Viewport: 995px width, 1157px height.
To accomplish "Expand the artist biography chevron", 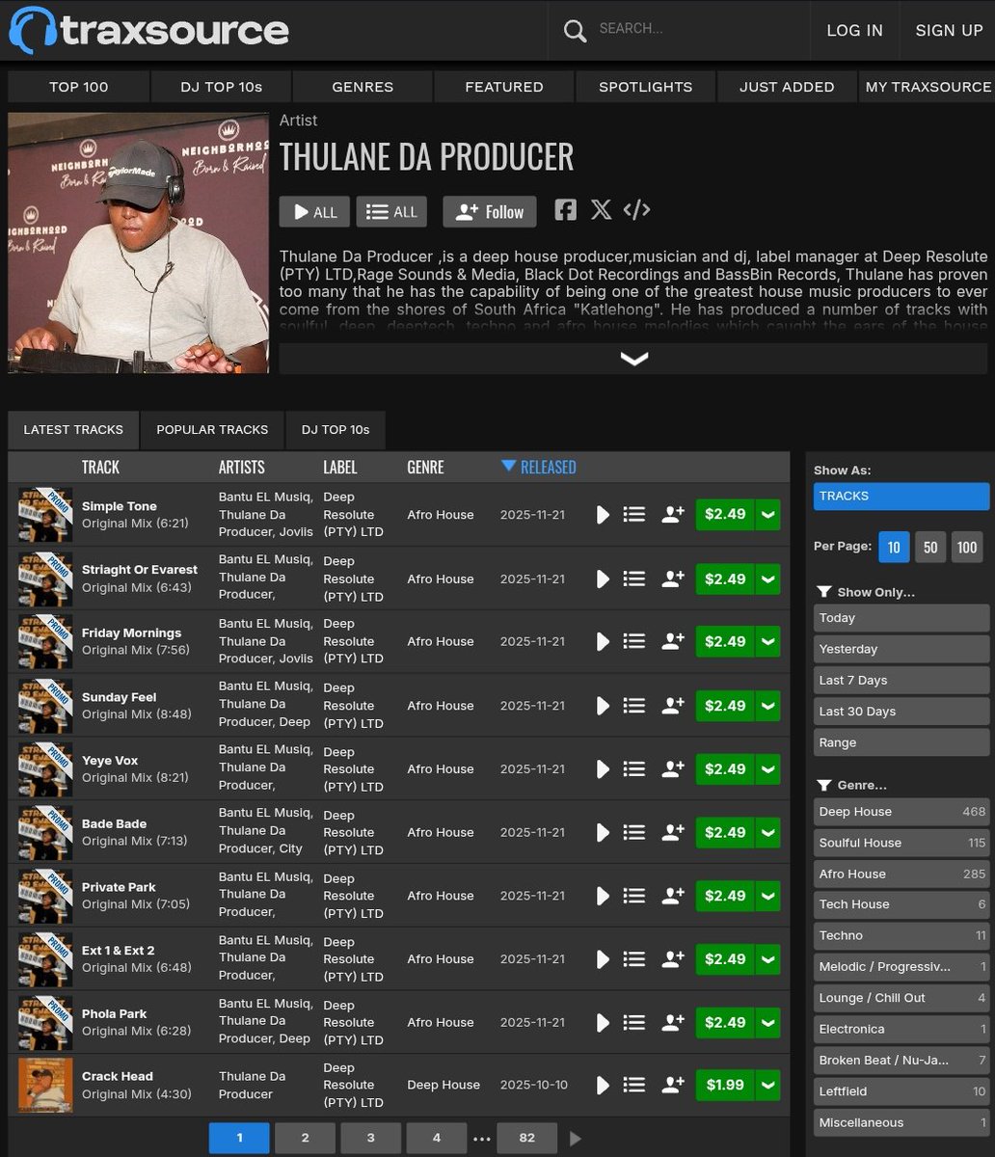I will pyautogui.click(x=633, y=359).
